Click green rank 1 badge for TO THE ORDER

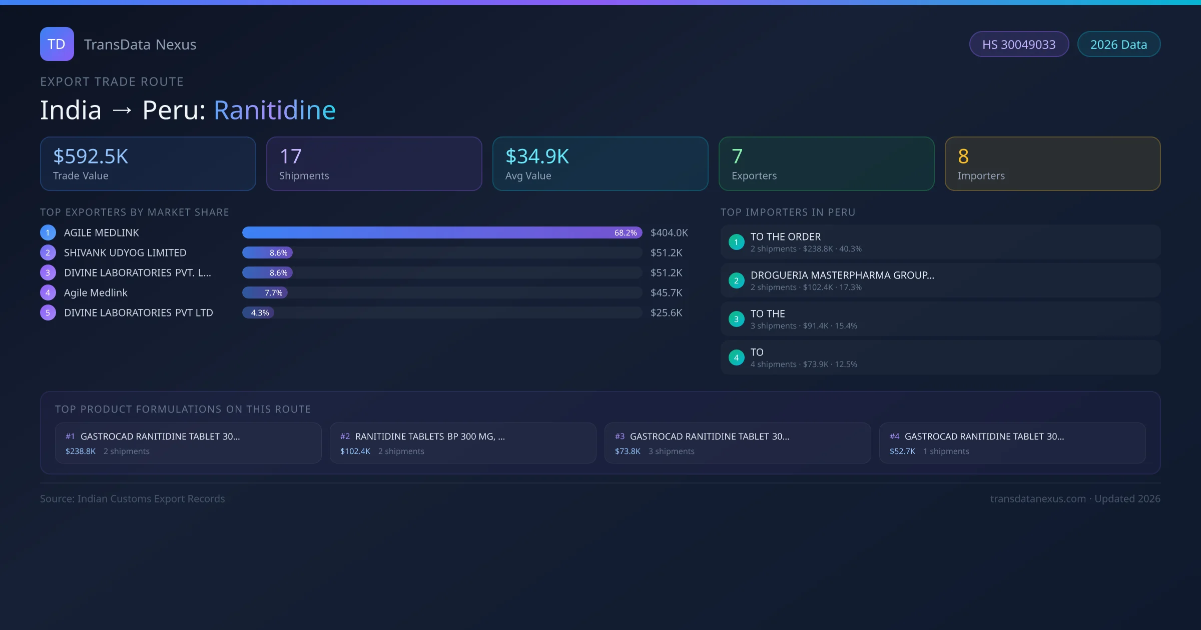click(736, 242)
